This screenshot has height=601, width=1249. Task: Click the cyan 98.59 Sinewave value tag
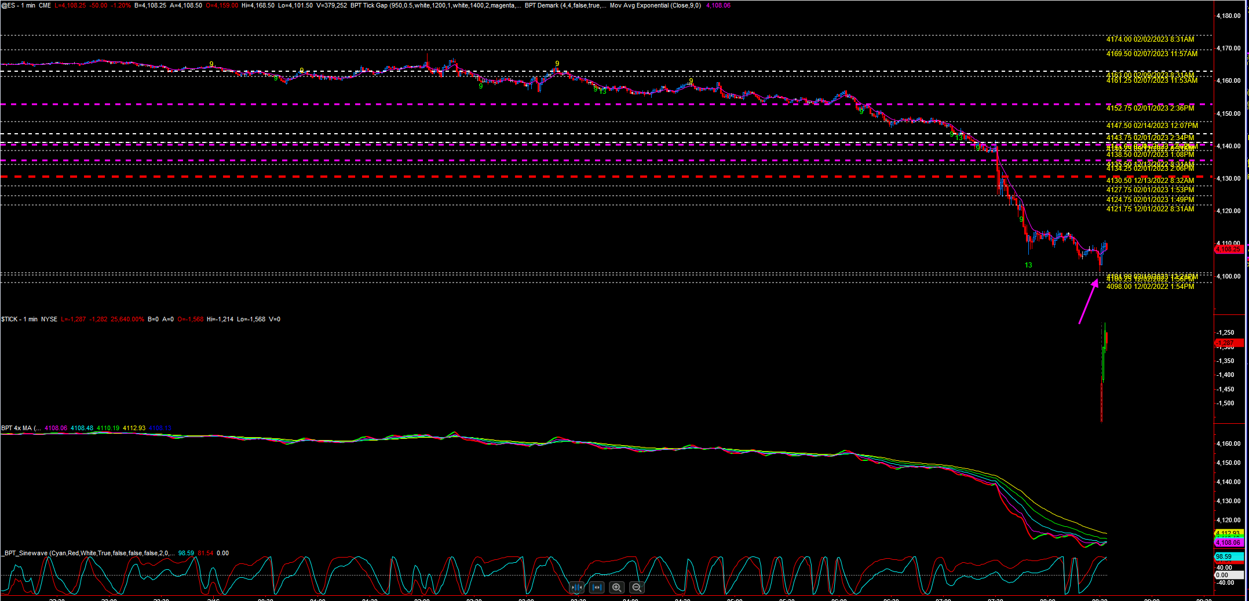pyautogui.click(x=1228, y=556)
